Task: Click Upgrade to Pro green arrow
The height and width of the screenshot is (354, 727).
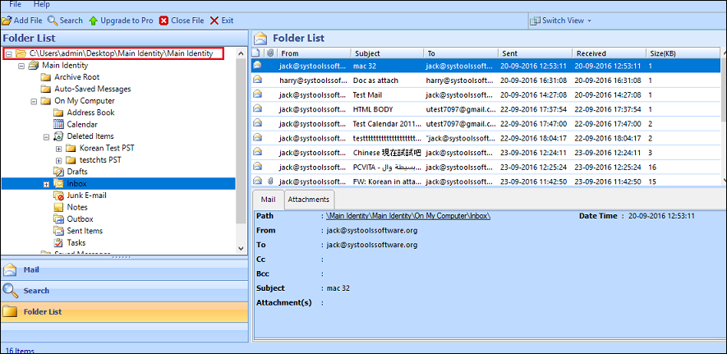Action: coord(93,21)
